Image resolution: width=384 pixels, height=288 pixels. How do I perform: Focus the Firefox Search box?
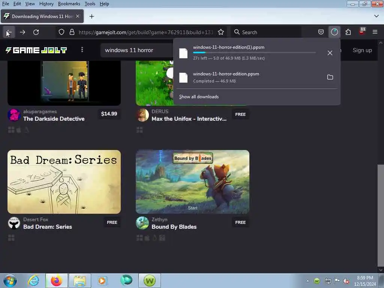[x=266, y=32]
